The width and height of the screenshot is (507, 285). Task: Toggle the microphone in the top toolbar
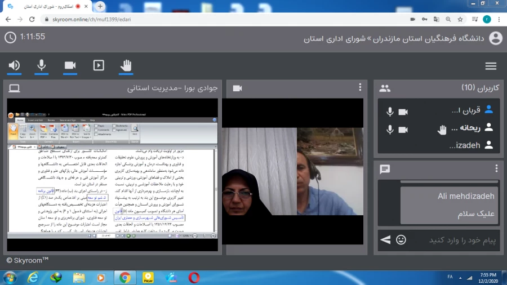(42, 65)
